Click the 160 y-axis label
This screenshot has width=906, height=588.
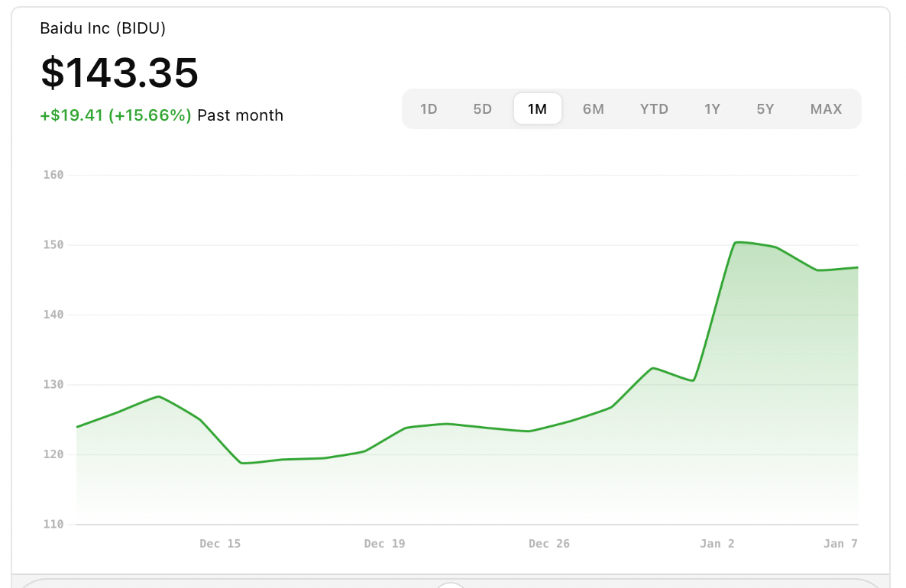click(53, 174)
